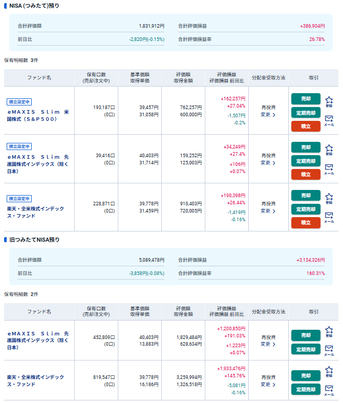The width and height of the screenshot is (343, 403).
Task: Click mail icon for 先進国株式 in 旧つみたてNISA
Action: coord(329,350)
